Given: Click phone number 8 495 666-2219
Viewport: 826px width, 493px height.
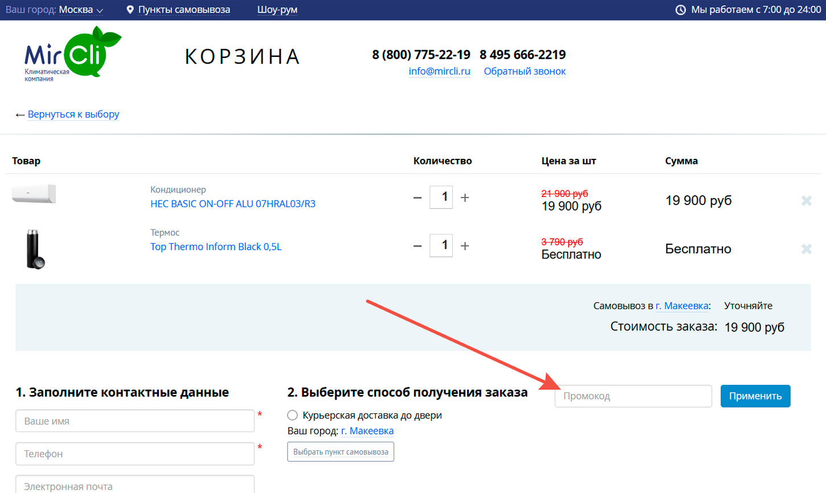Looking at the screenshot, I should [x=523, y=55].
